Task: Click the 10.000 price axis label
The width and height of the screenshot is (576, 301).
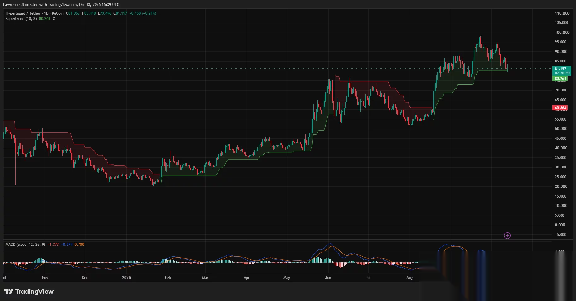Action: click(x=561, y=206)
